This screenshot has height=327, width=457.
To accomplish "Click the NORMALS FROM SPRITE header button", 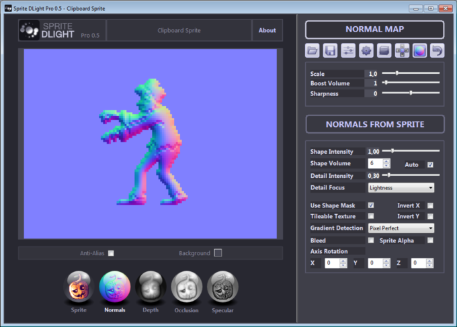I will [x=375, y=124].
